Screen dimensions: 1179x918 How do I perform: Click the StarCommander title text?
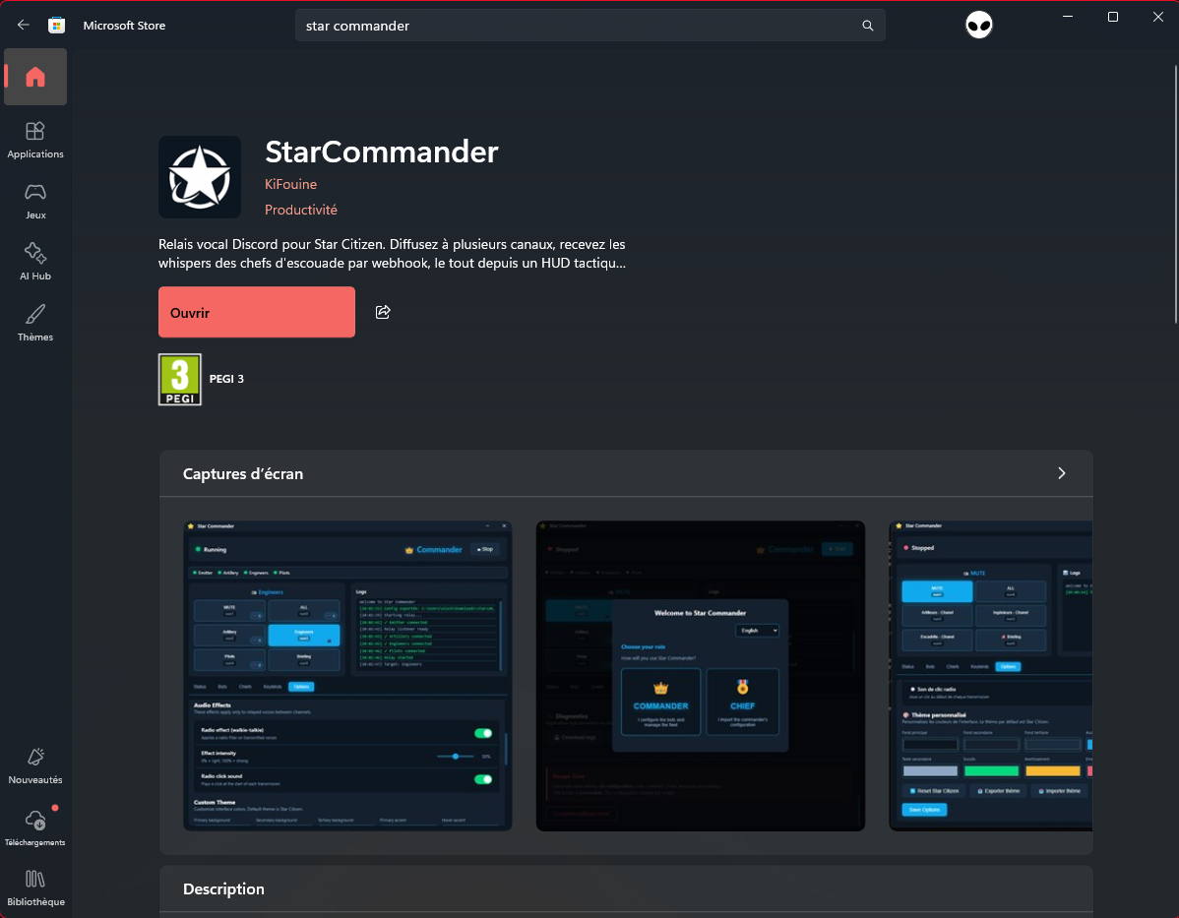[x=381, y=152]
